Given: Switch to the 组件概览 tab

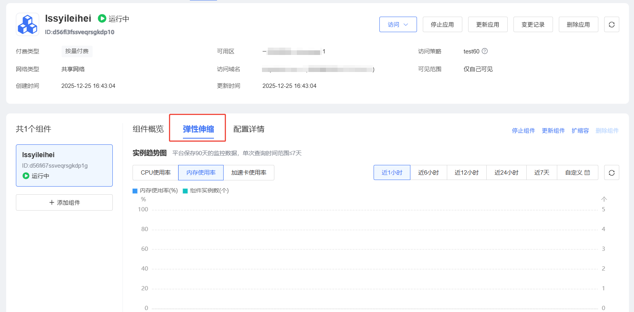Looking at the screenshot, I should tap(148, 129).
